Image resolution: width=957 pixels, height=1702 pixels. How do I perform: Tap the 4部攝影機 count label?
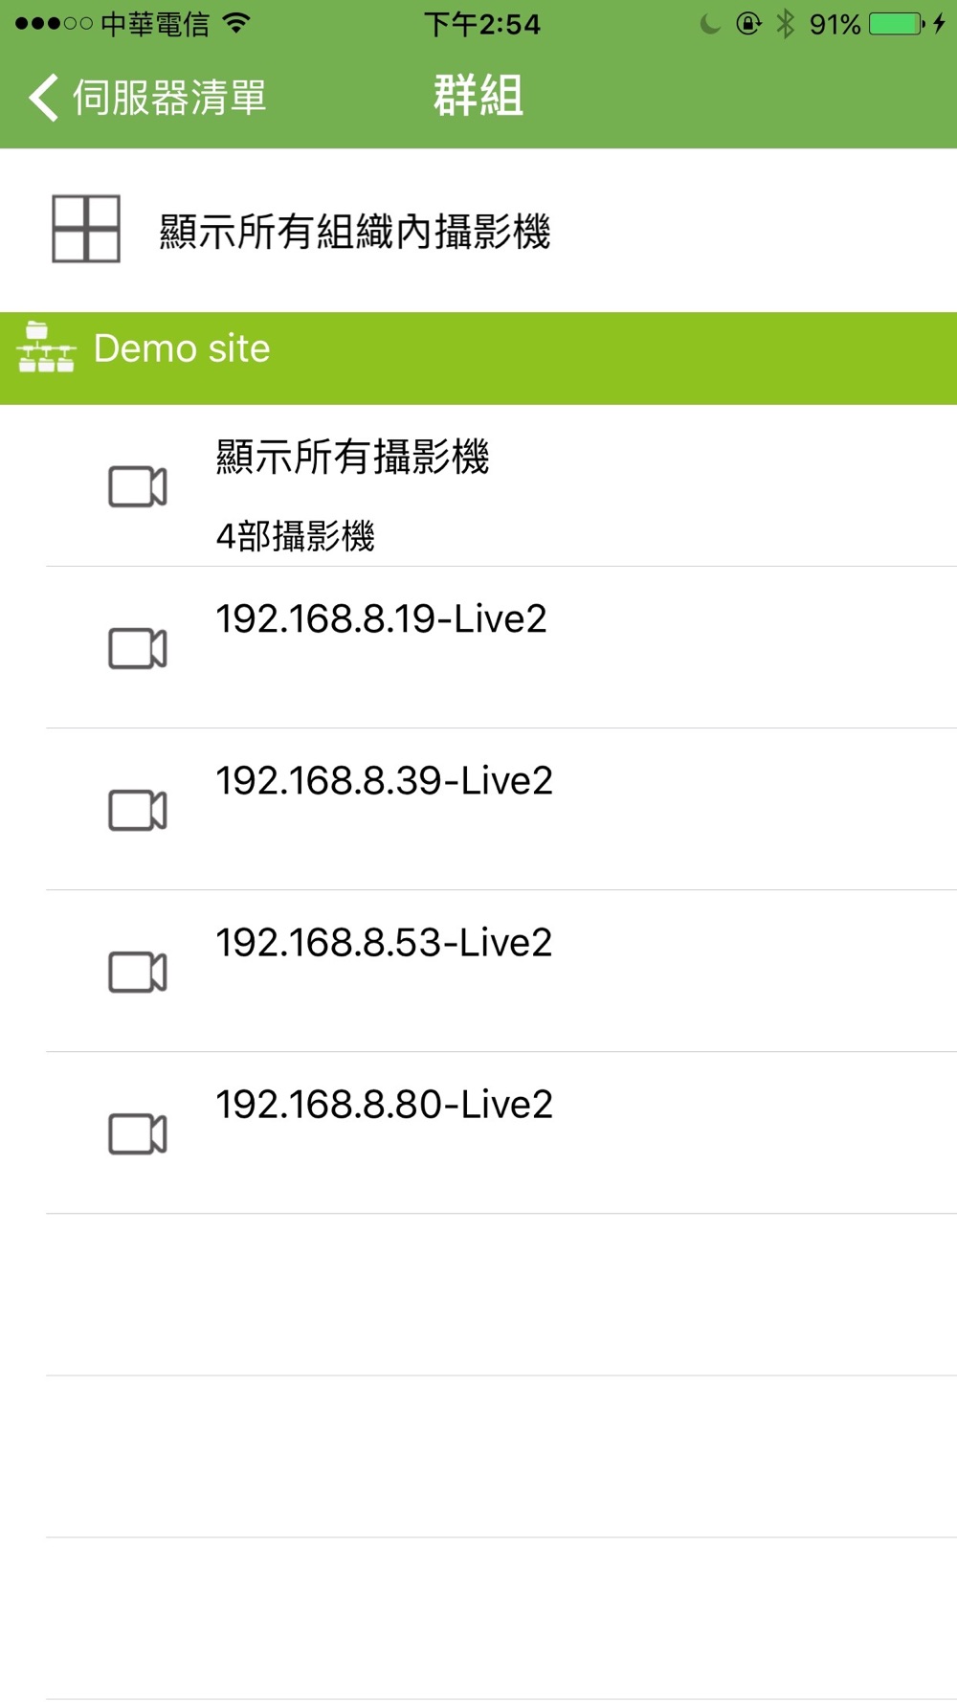(x=295, y=536)
